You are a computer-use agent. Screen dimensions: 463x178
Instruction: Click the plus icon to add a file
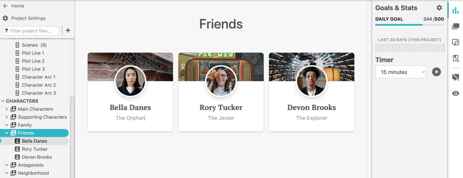[68, 31]
